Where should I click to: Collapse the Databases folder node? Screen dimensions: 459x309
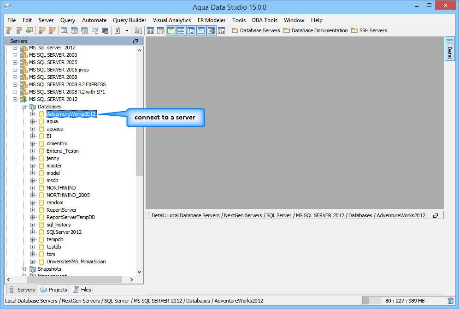click(x=24, y=107)
